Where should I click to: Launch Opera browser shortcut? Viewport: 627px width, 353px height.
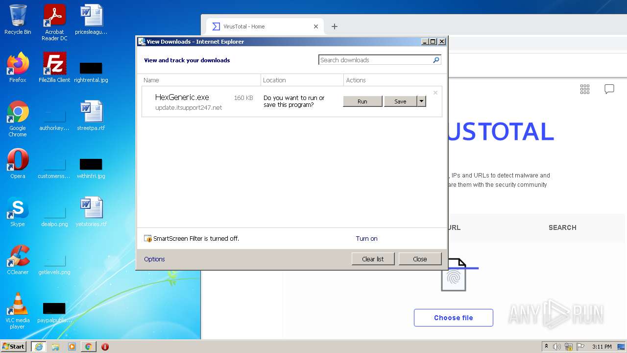coord(18,164)
